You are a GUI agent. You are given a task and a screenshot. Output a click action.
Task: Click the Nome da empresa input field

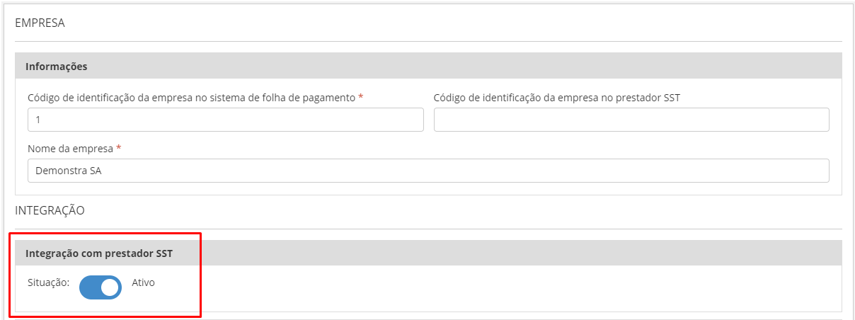coord(427,171)
